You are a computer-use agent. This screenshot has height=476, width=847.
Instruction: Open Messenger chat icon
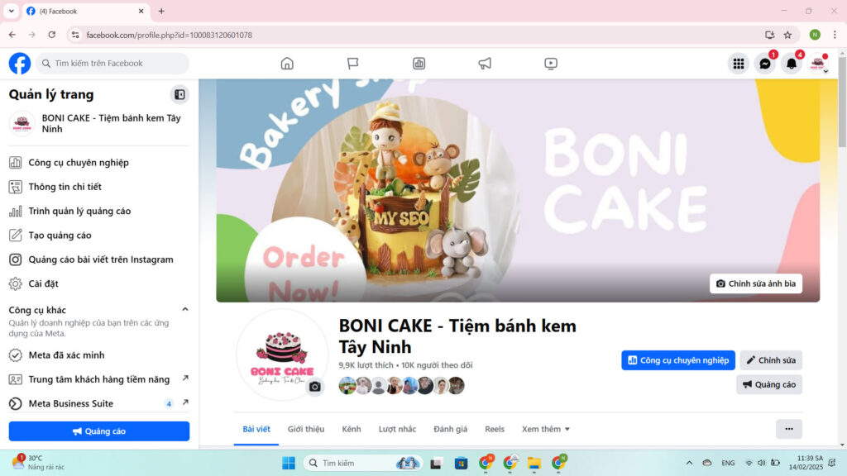[765, 64]
